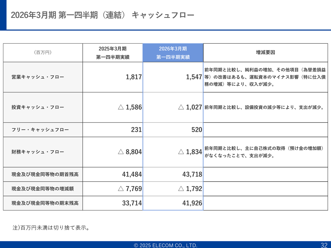This screenshot has height=248, width=331.
Task: Click the opening balance 41,484
Action: click(132, 174)
